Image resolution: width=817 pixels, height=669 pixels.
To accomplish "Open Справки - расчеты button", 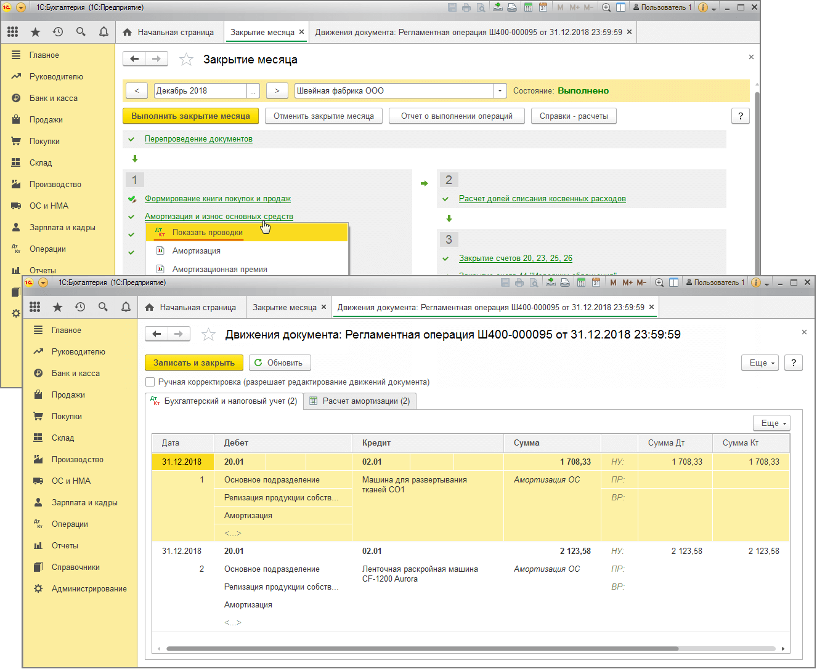I will click(574, 116).
